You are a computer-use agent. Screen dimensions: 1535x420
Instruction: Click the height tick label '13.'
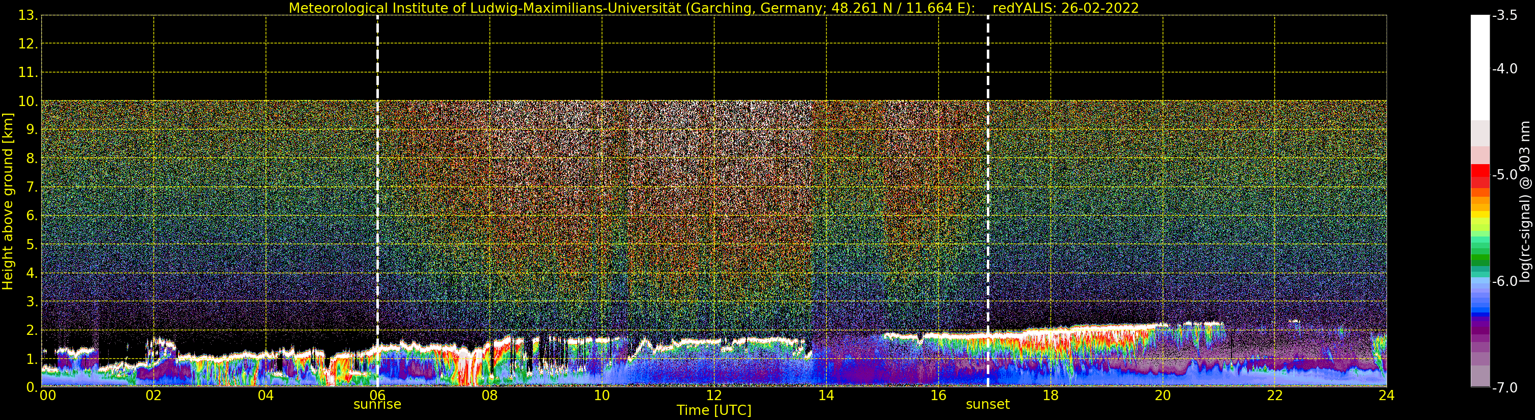(29, 15)
